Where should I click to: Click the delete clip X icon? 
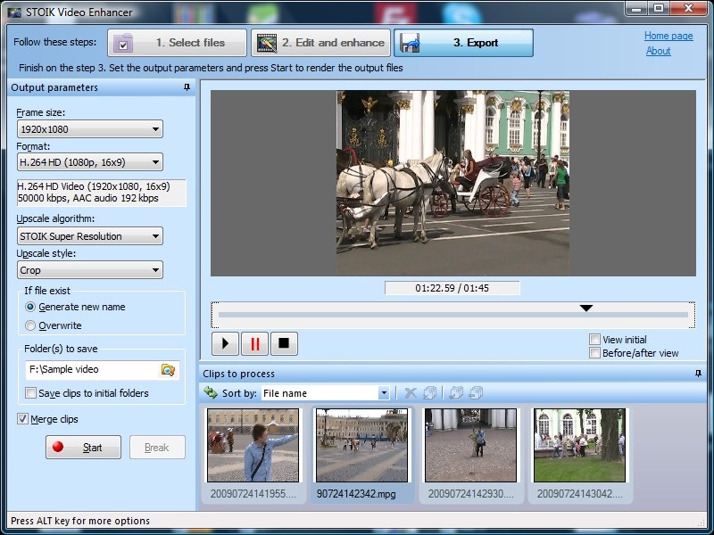click(x=411, y=392)
